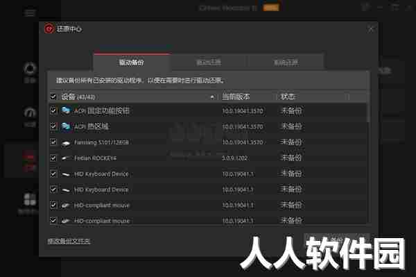Click the upper HID Keyboard Device icon
416x277 pixels.
pyautogui.click(x=66, y=174)
